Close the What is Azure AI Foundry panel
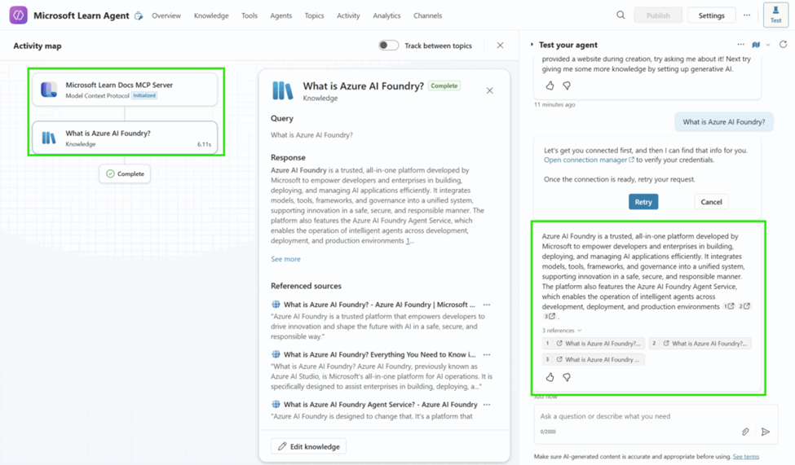This screenshot has width=795, height=465. click(x=490, y=90)
